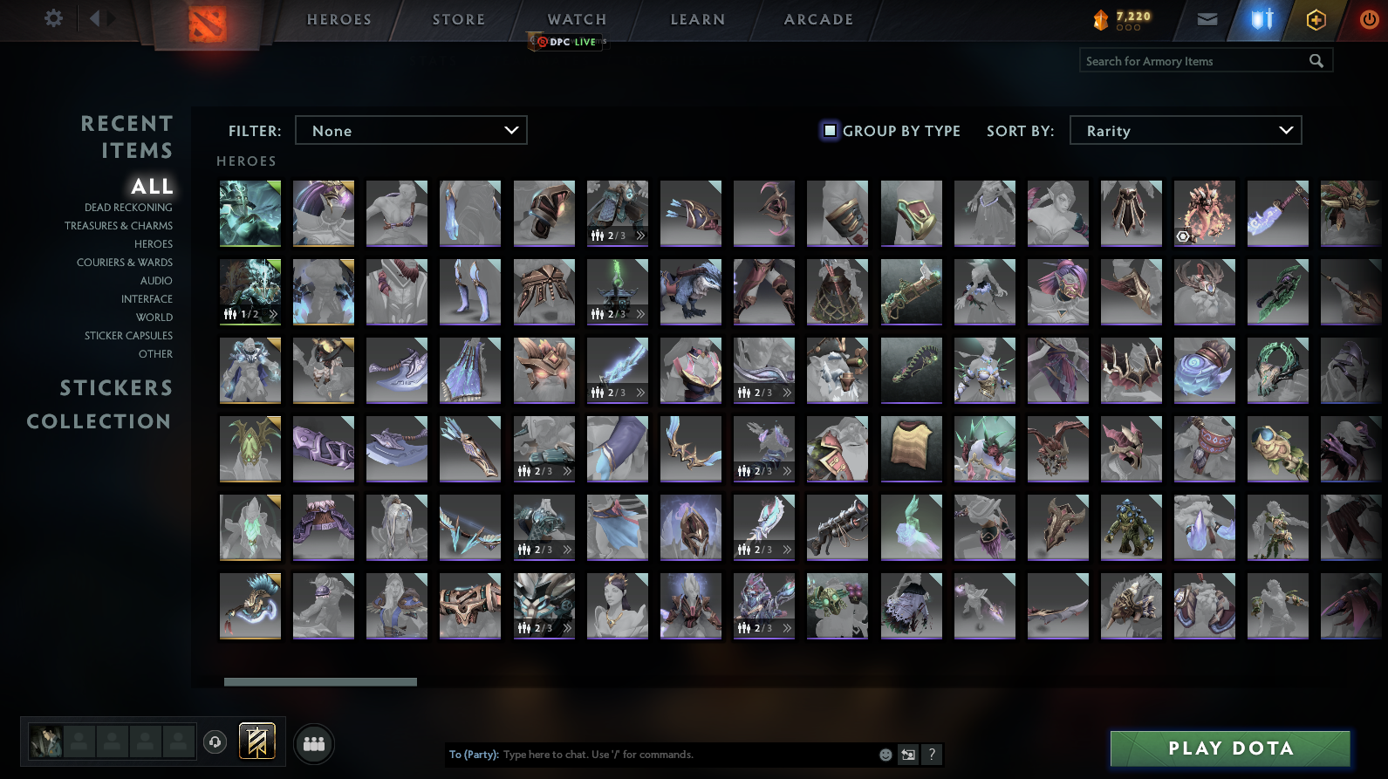Go to the Dota 2 home logo
This screenshot has width=1388, height=779.
tap(208, 24)
